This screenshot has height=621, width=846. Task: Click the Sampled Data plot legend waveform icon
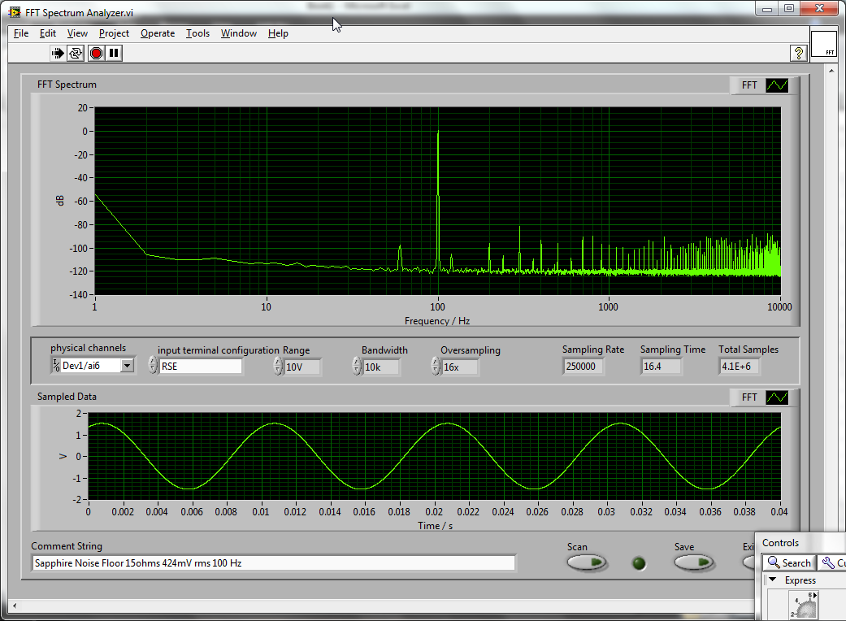click(777, 397)
